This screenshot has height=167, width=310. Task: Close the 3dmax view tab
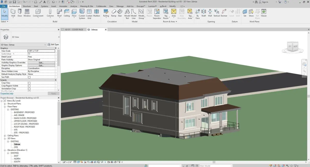point(105,30)
